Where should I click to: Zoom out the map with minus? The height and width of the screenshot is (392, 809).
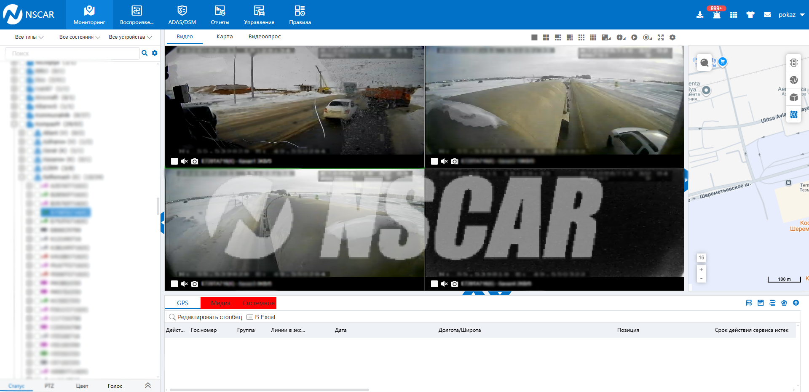[701, 278]
